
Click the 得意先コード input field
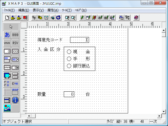(x=80, y=40)
